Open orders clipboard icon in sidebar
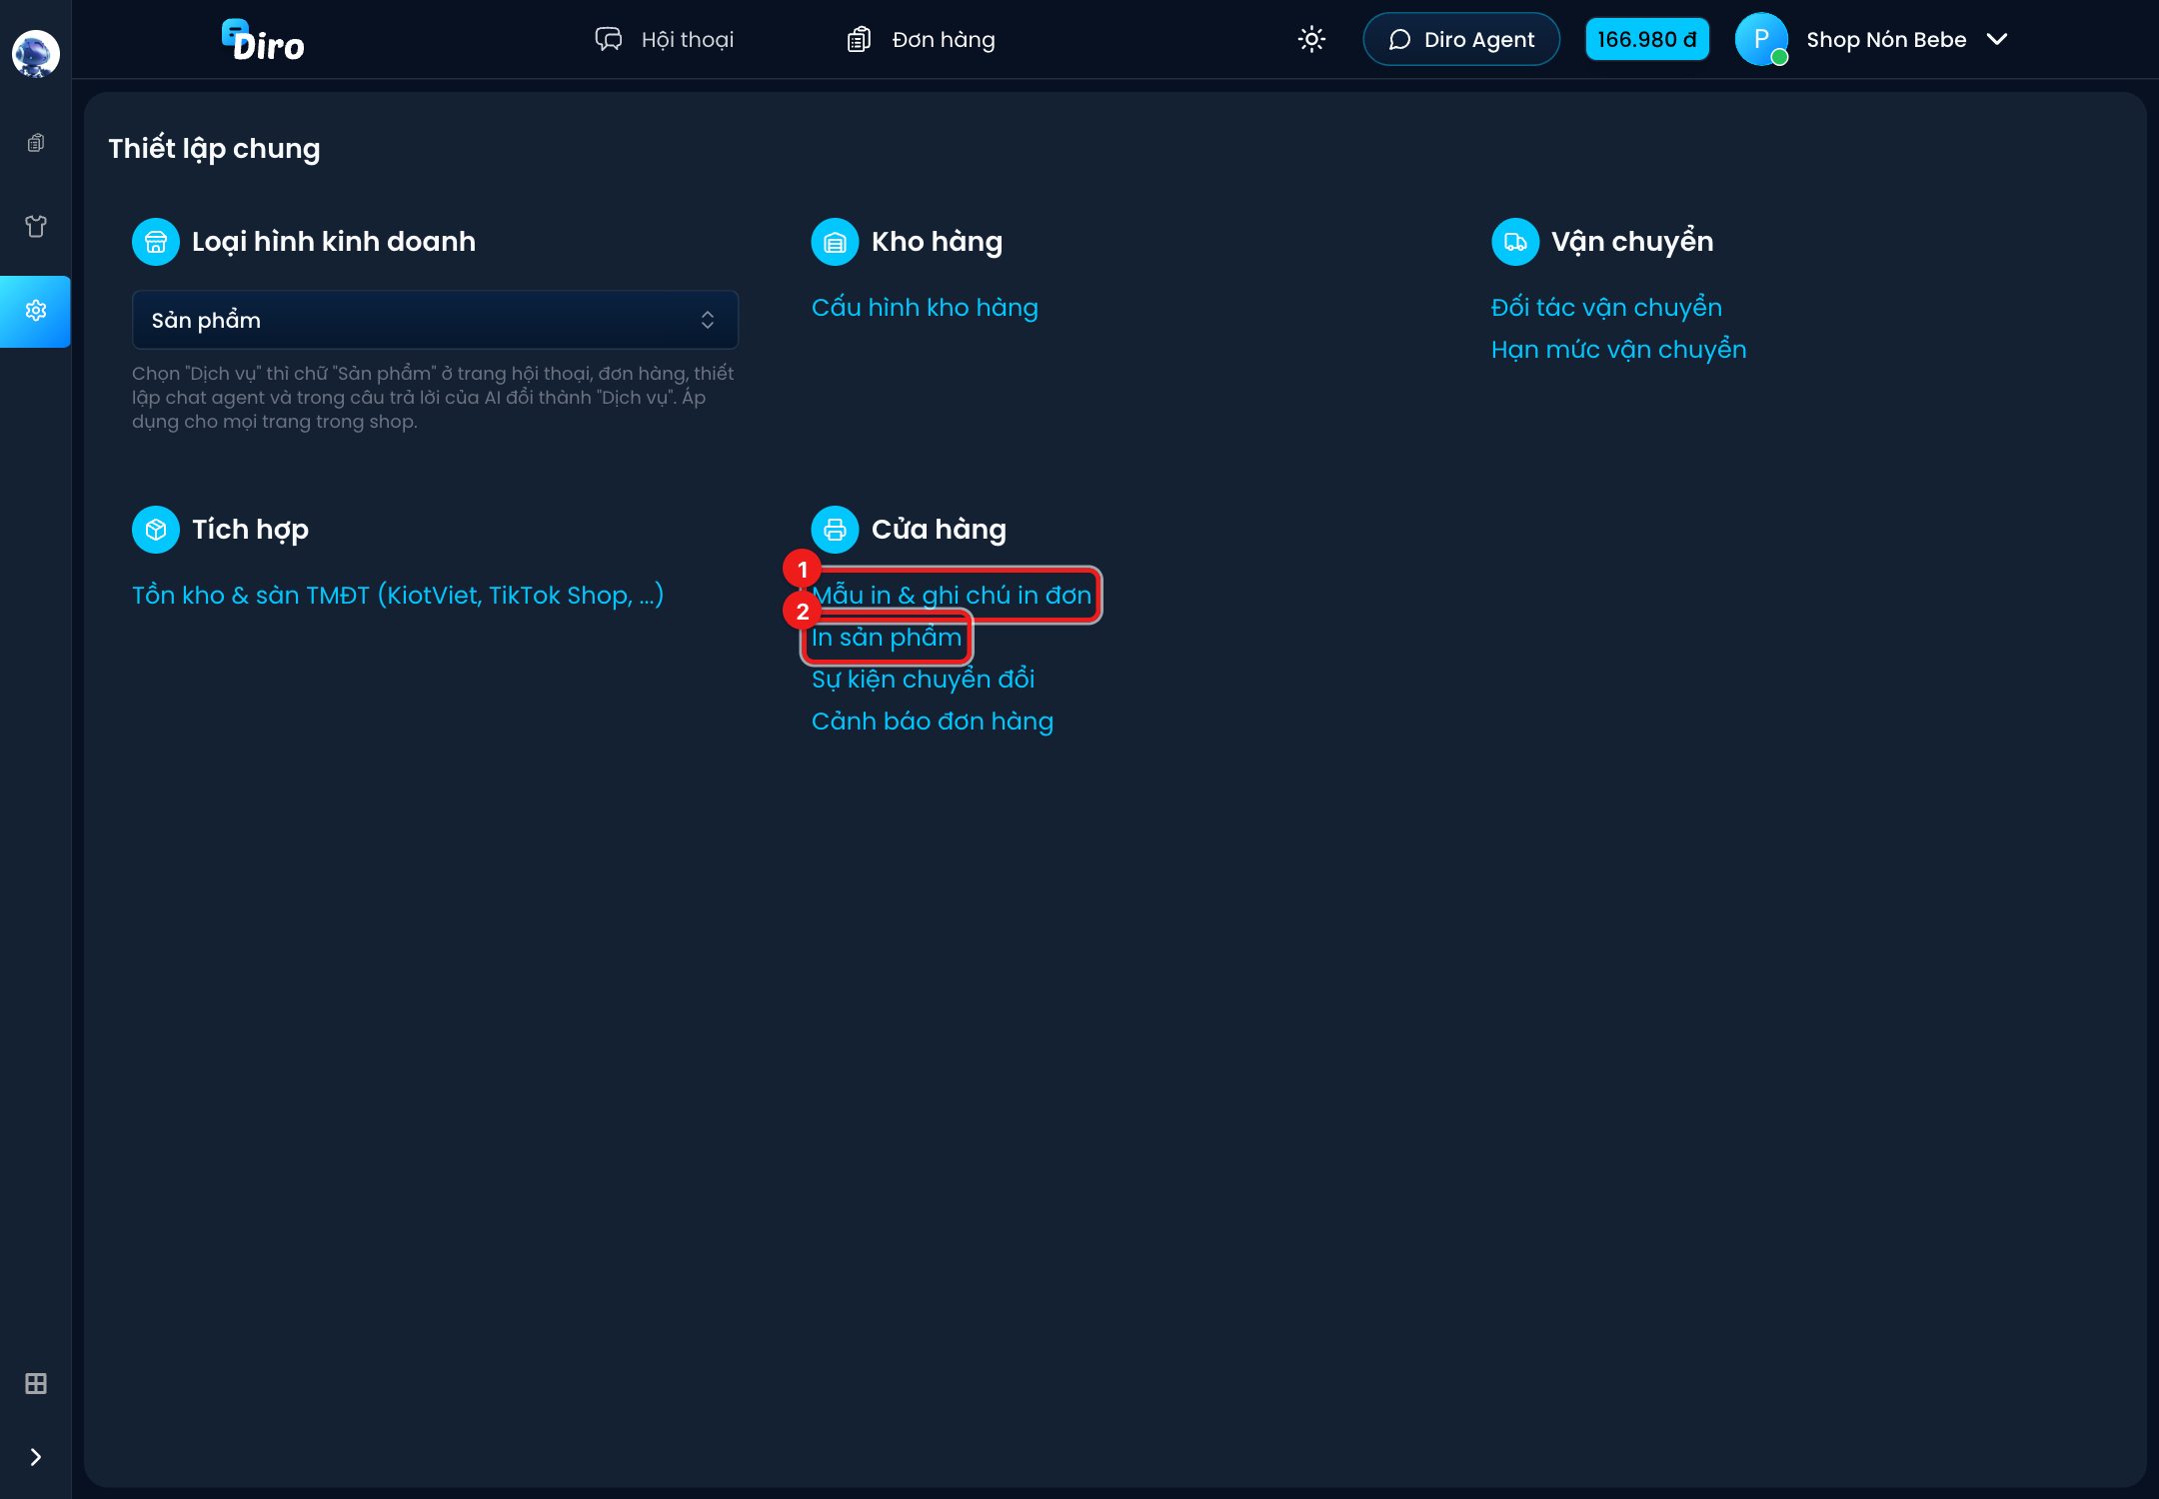This screenshot has width=2159, height=1499. click(36, 143)
